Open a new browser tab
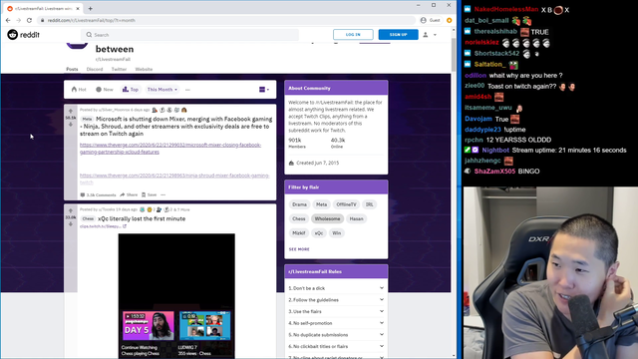 pyautogui.click(x=91, y=8)
